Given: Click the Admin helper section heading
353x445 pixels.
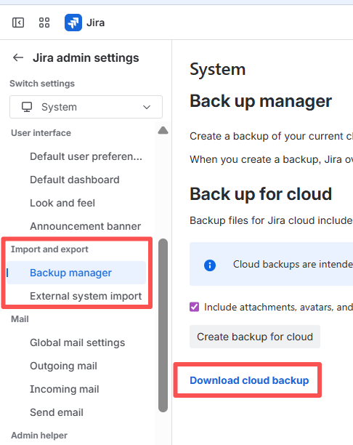Looking at the screenshot, I should (39, 436).
